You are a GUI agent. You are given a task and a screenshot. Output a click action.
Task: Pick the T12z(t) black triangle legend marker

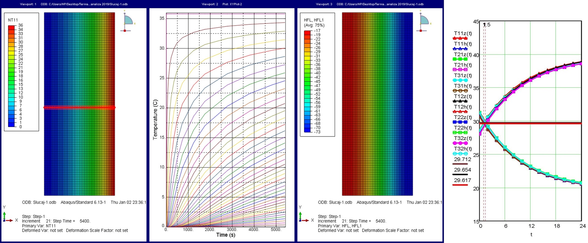coord(460,101)
